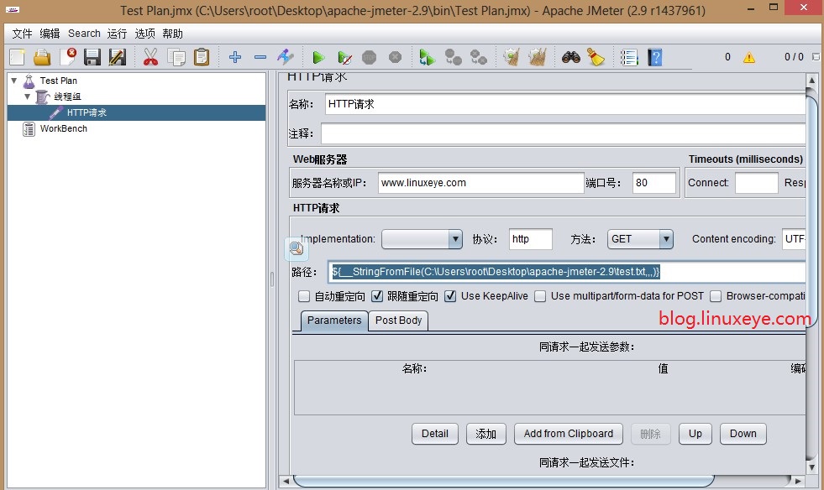Click the Toggle wand icon in toolbar

click(x=286, y=57)
